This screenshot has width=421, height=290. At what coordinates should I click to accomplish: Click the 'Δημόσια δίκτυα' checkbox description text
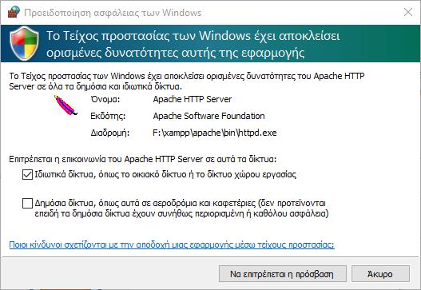pos(182,208)
